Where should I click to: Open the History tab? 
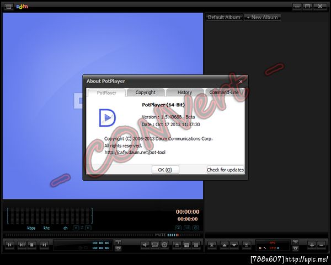tap(185, 93)
